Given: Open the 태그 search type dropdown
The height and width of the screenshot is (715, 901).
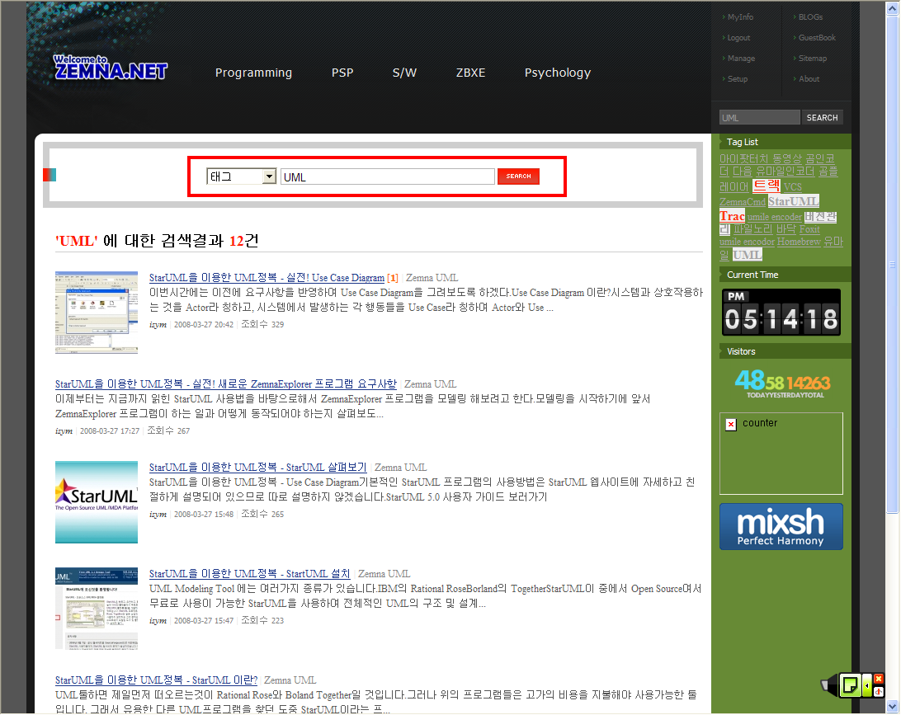Looking at the screenshot, I should (241, 176).
